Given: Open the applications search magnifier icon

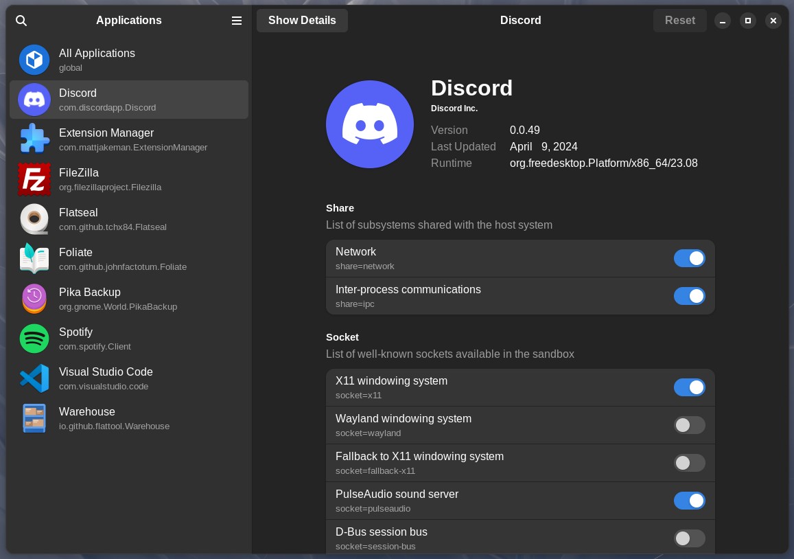Looking at the screenshot, I should click(21, 21).
